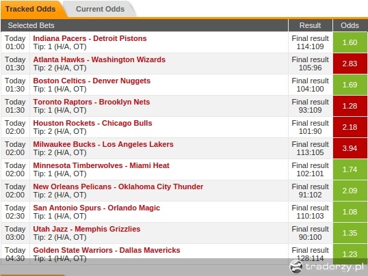Select the Tracked Odds tab

(x=31, y=9)
